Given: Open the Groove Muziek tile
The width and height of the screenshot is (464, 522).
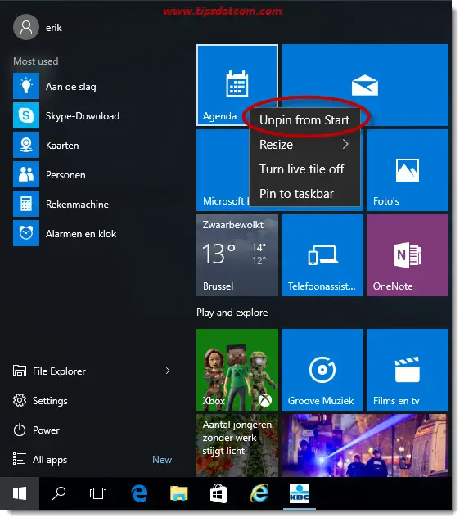Looking at the screenshot, I should pyautogui.click(x=322, y=370).
